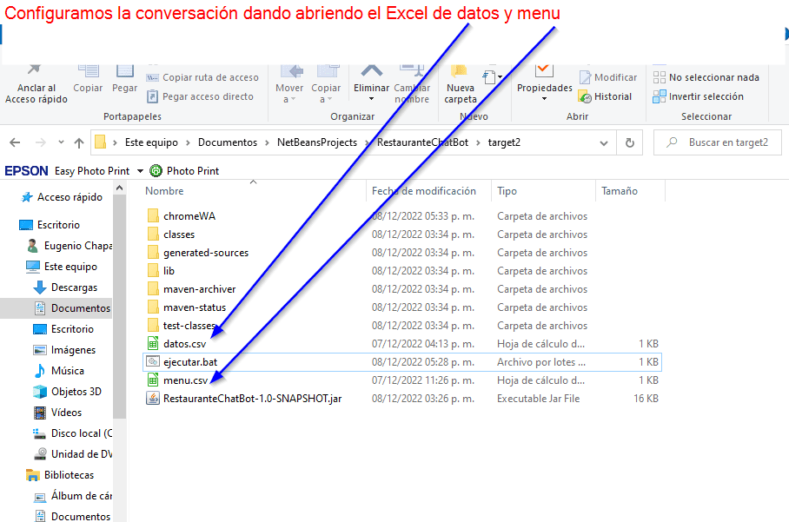Select the menu.csv file

tap(185, 380)
